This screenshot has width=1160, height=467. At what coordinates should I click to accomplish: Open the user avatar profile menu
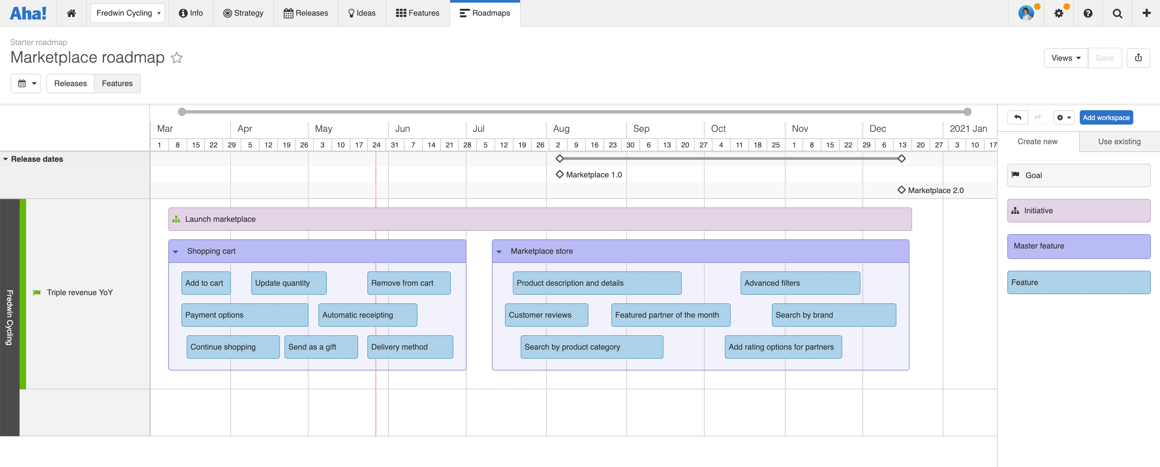click(1026, 13)
